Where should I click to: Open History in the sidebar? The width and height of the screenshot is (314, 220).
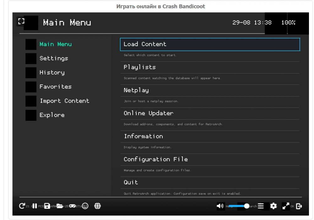pyautogui.click(x=52, y=73)
